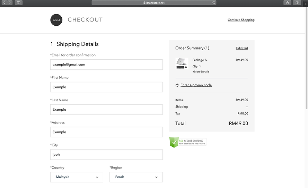Click the CHECKOUT heading text
308x188 pixels.
coord(85,20)
